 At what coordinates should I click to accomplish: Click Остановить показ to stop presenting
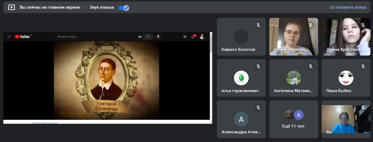[348, 7]
